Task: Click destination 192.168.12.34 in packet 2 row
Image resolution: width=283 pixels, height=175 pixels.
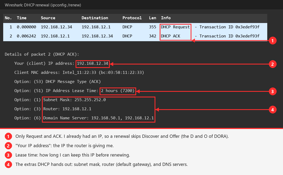Action: coord(97,36)
